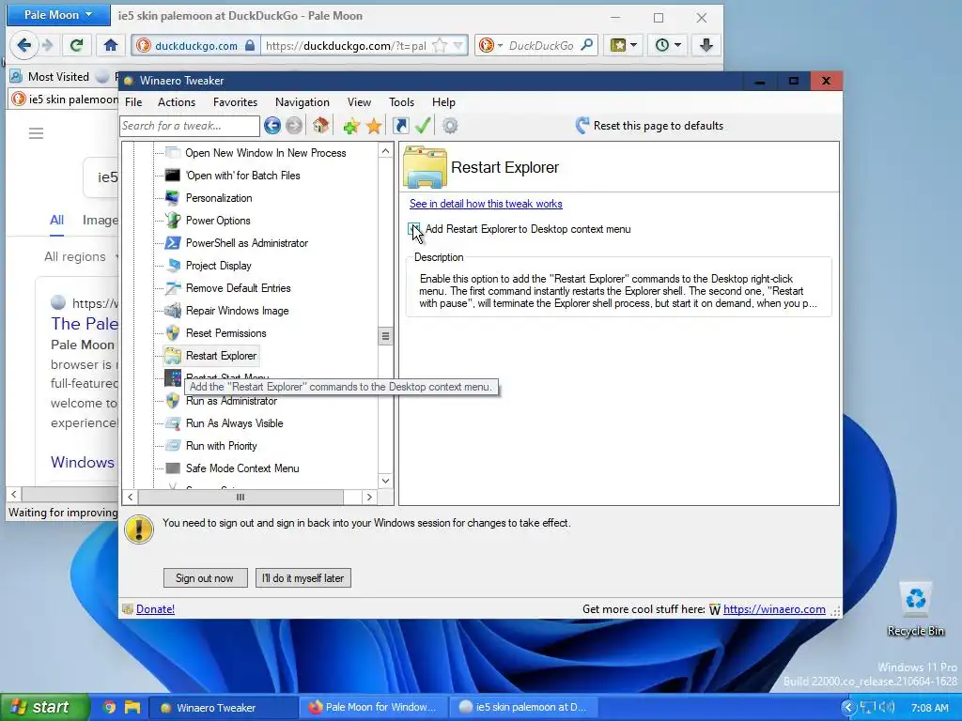Open the Windows start button
This screenshot has width=962, height=721.
tap(44, 707)
